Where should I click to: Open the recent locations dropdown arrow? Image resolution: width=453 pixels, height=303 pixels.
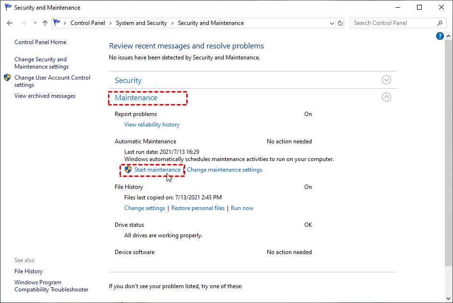click(x=36, y=23)
